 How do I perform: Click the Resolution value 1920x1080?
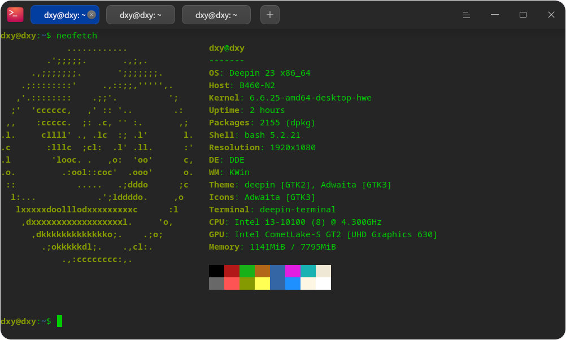click(293, 147)
